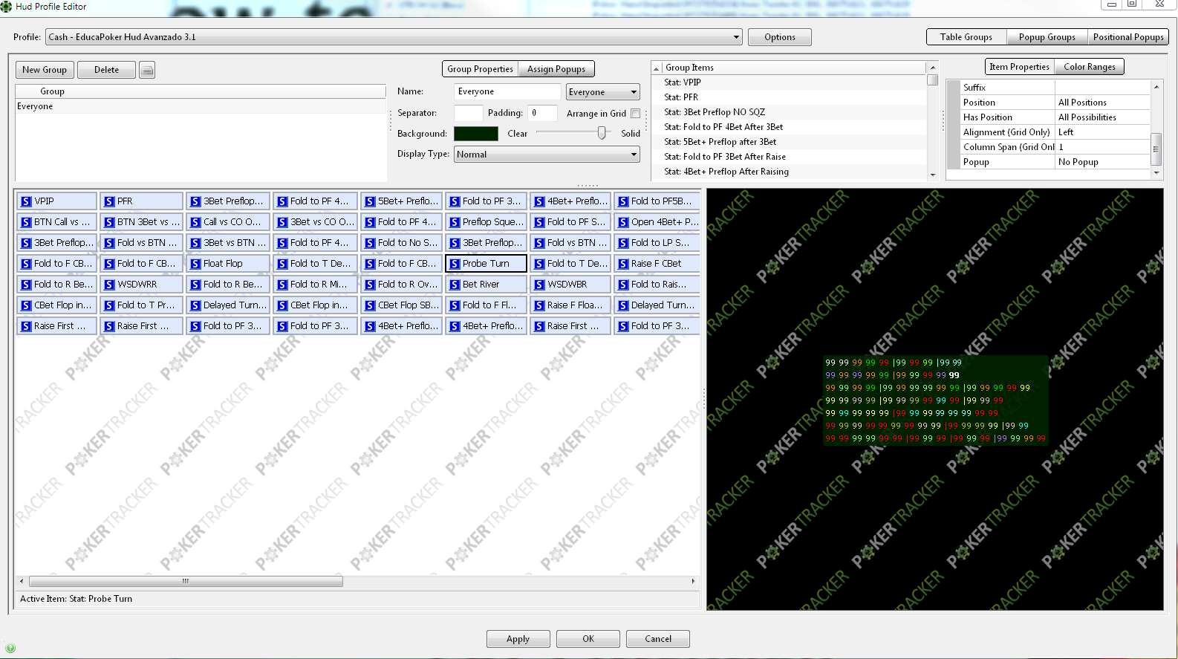Select the WSDWRR stat item

[141, 285]
